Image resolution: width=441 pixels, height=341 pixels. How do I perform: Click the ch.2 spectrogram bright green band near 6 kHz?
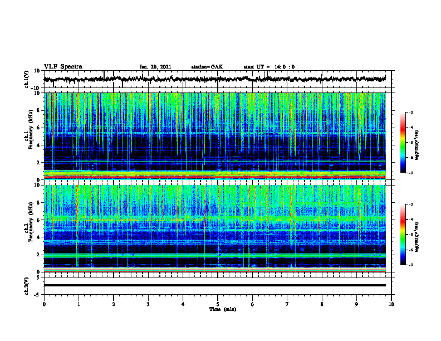[214, 218]
